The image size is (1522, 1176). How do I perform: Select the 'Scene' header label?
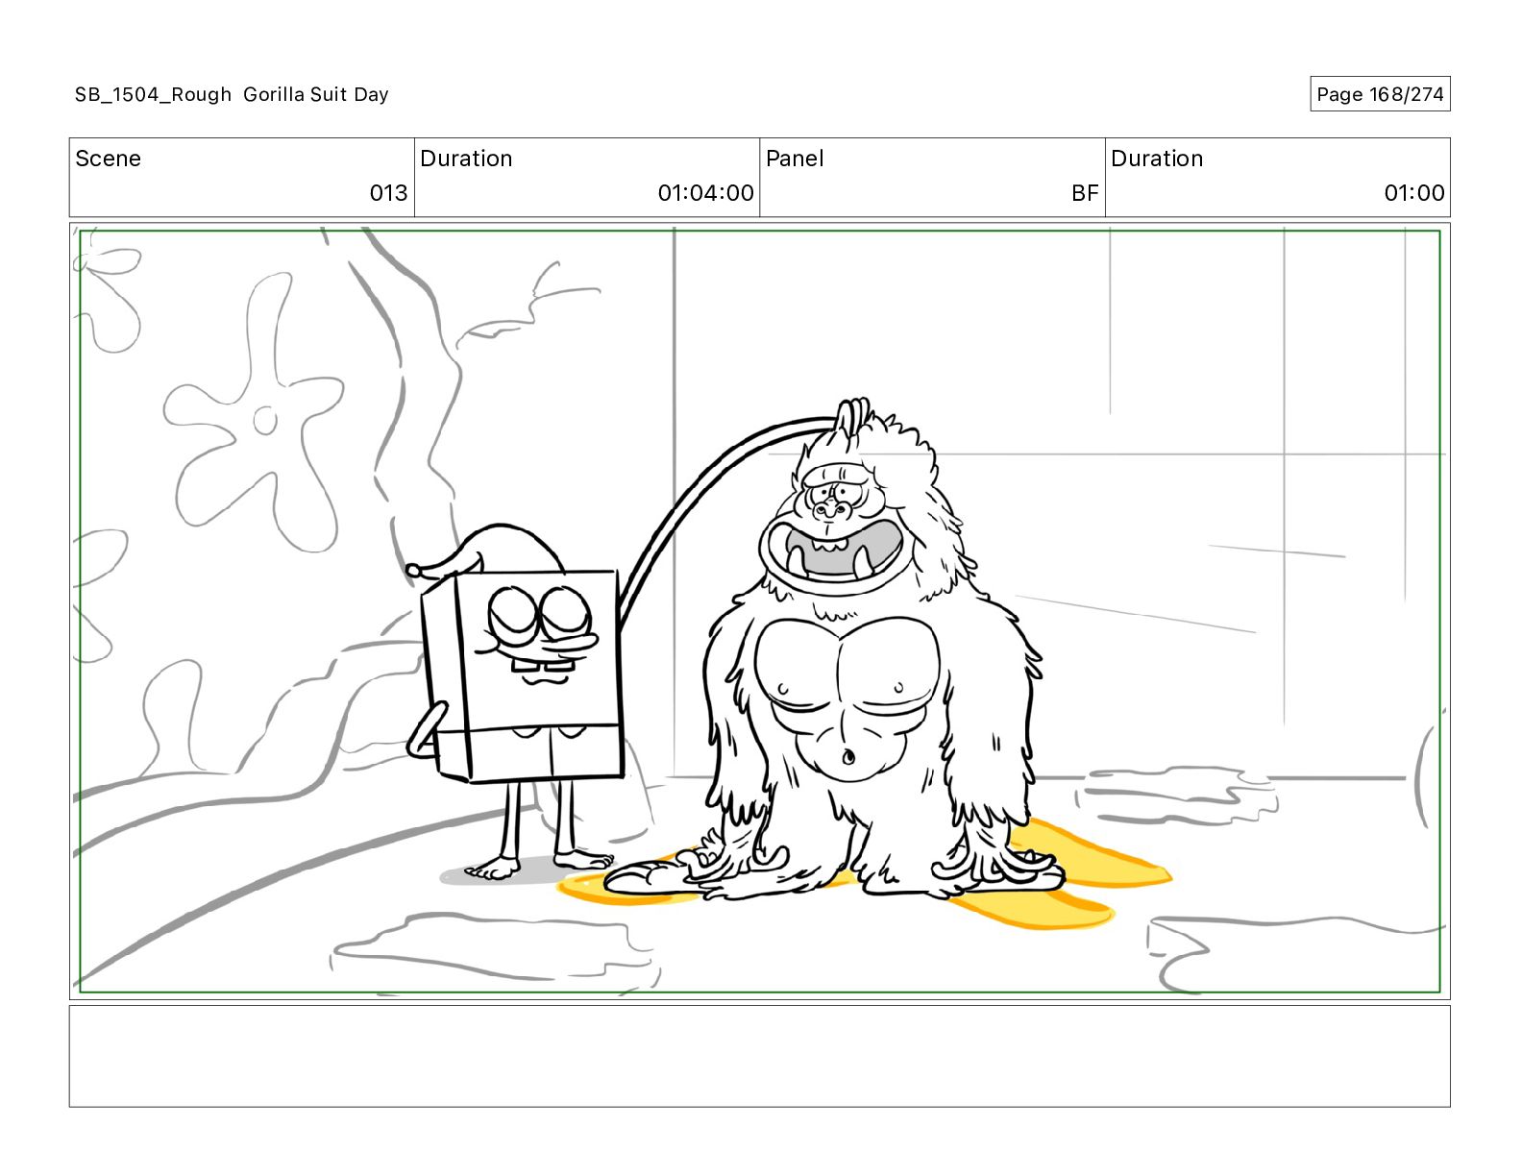[x=108, y=159]
